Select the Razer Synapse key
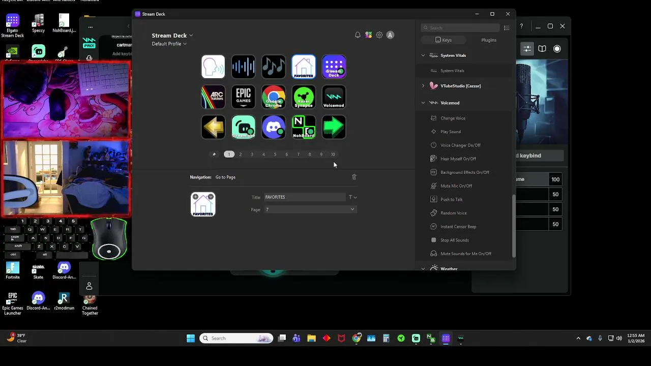 (304, 97)
